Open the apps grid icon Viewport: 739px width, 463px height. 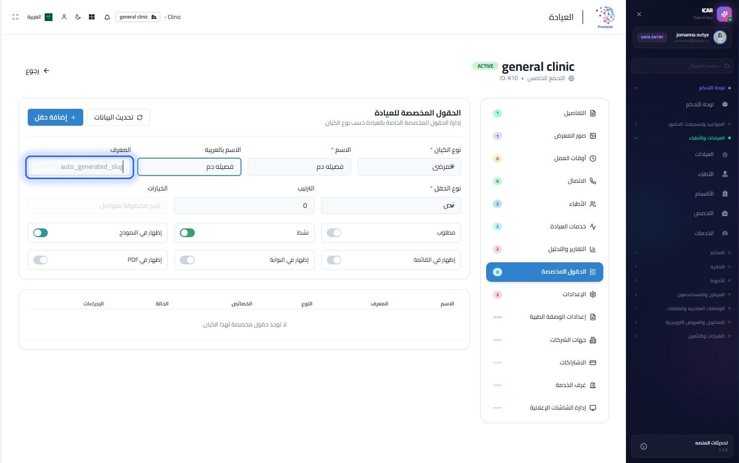tap(91, 17)
